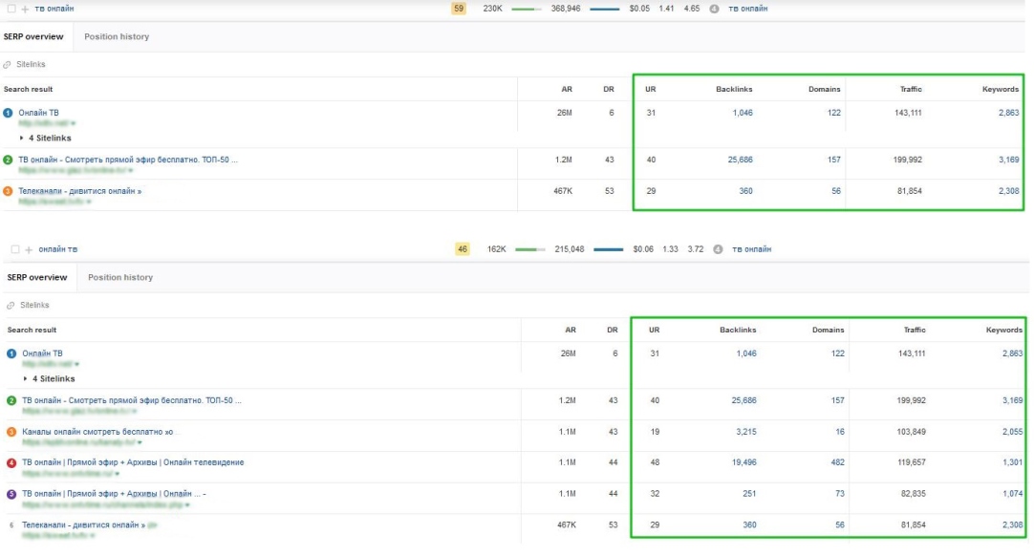Click 'Backlinks' column header in KD 59 table

tap(734, 89)
